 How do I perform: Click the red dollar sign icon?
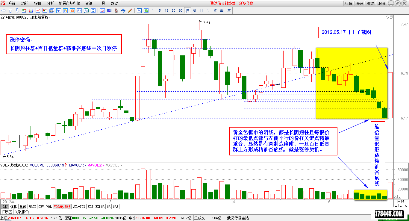click(x=116, y=10)
